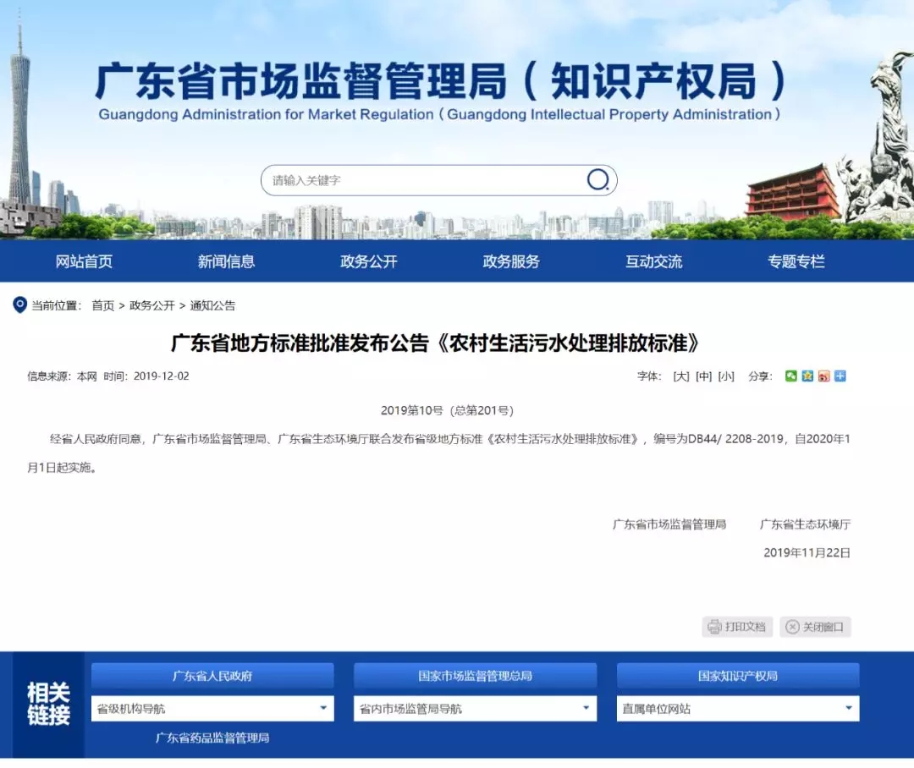This screenshot has width=914, height=768.
Task: Set font size to medium [中]
Action: (x=703, y=376)
